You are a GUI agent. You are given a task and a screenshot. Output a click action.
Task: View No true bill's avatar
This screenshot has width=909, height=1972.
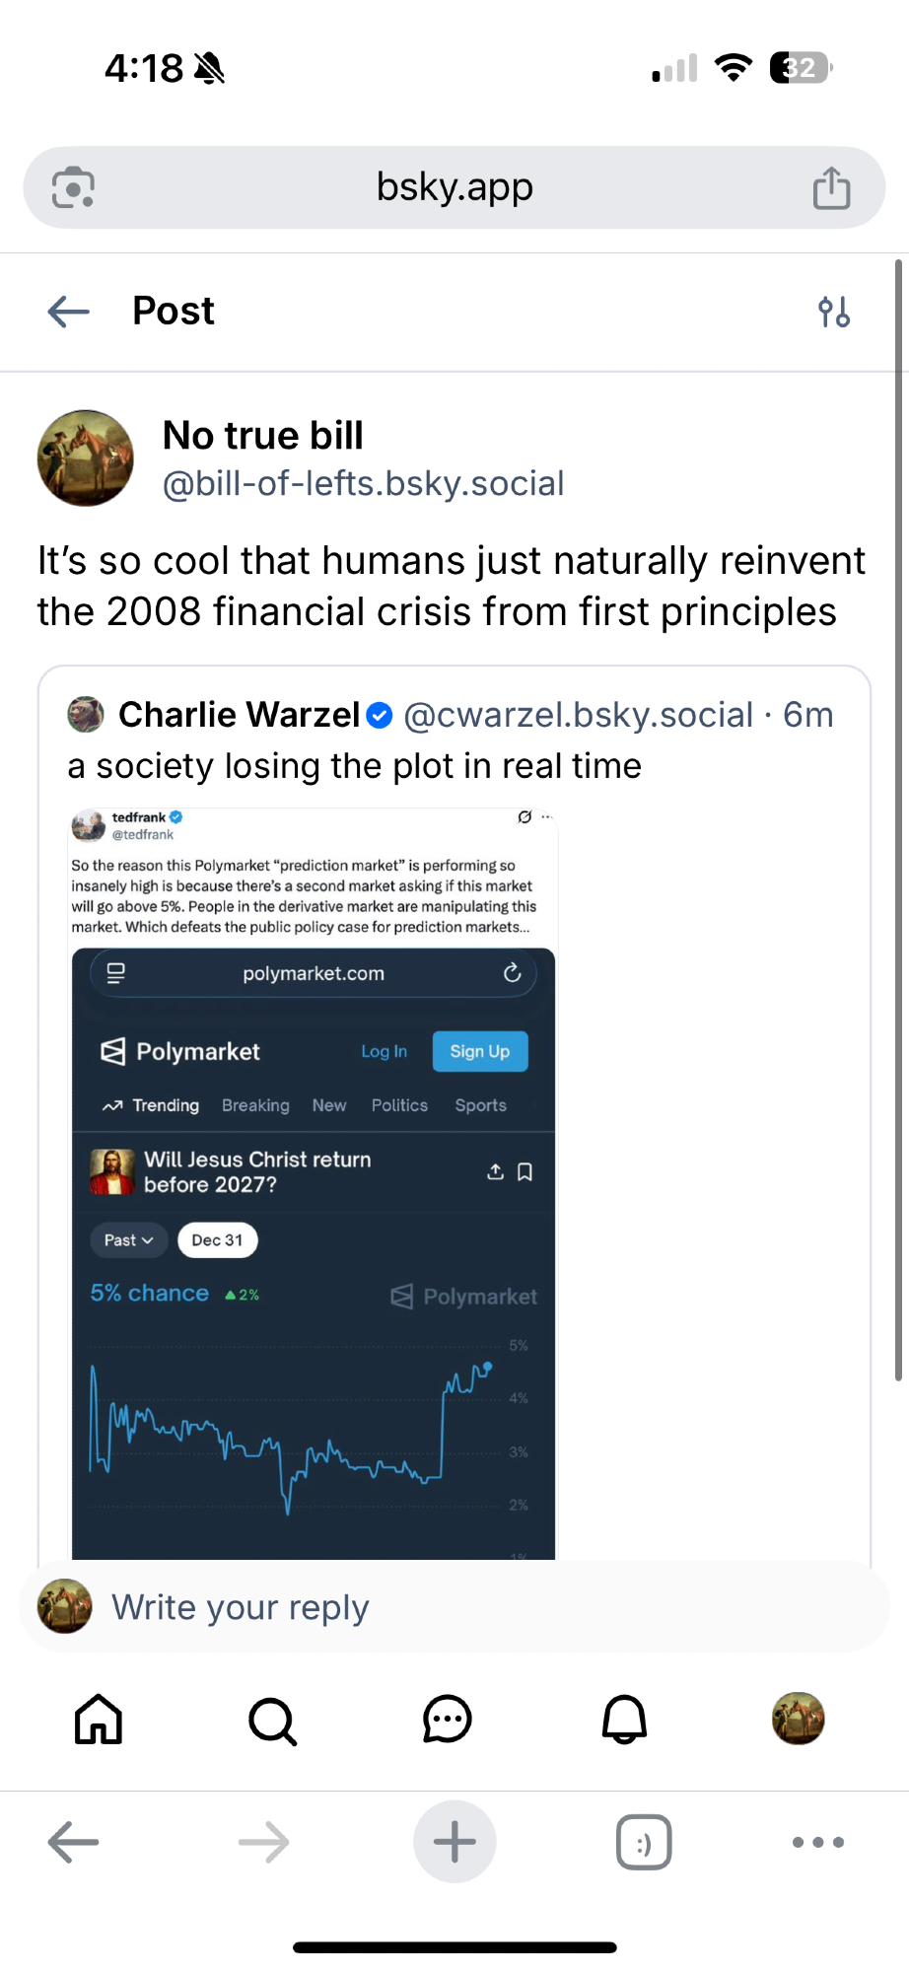click(86, 458)
